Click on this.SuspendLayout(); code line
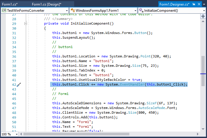Screen dimensions: 207x138 pyautogui.click(x=74, y=38)
